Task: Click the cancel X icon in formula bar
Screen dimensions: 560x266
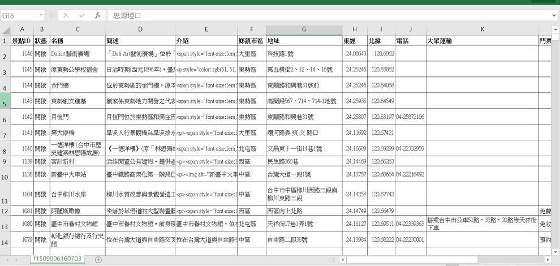Action: pyautogui.click(x=66, y=15)
